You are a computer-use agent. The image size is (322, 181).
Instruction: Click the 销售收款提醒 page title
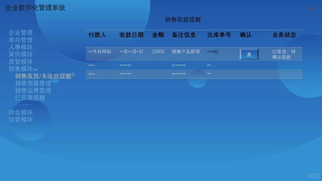coord(183,20)
